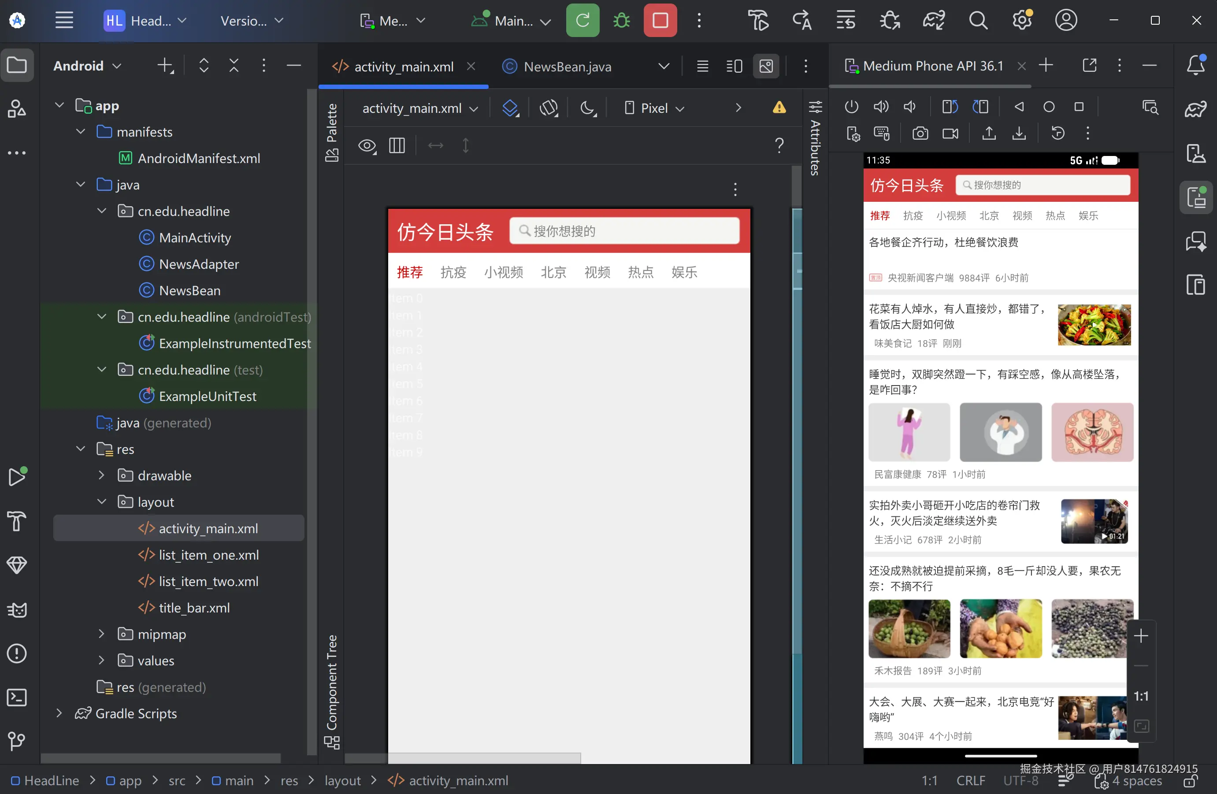Open list_item_one.xml in the project tree
1217x794 pixels.
coord(208,555)
